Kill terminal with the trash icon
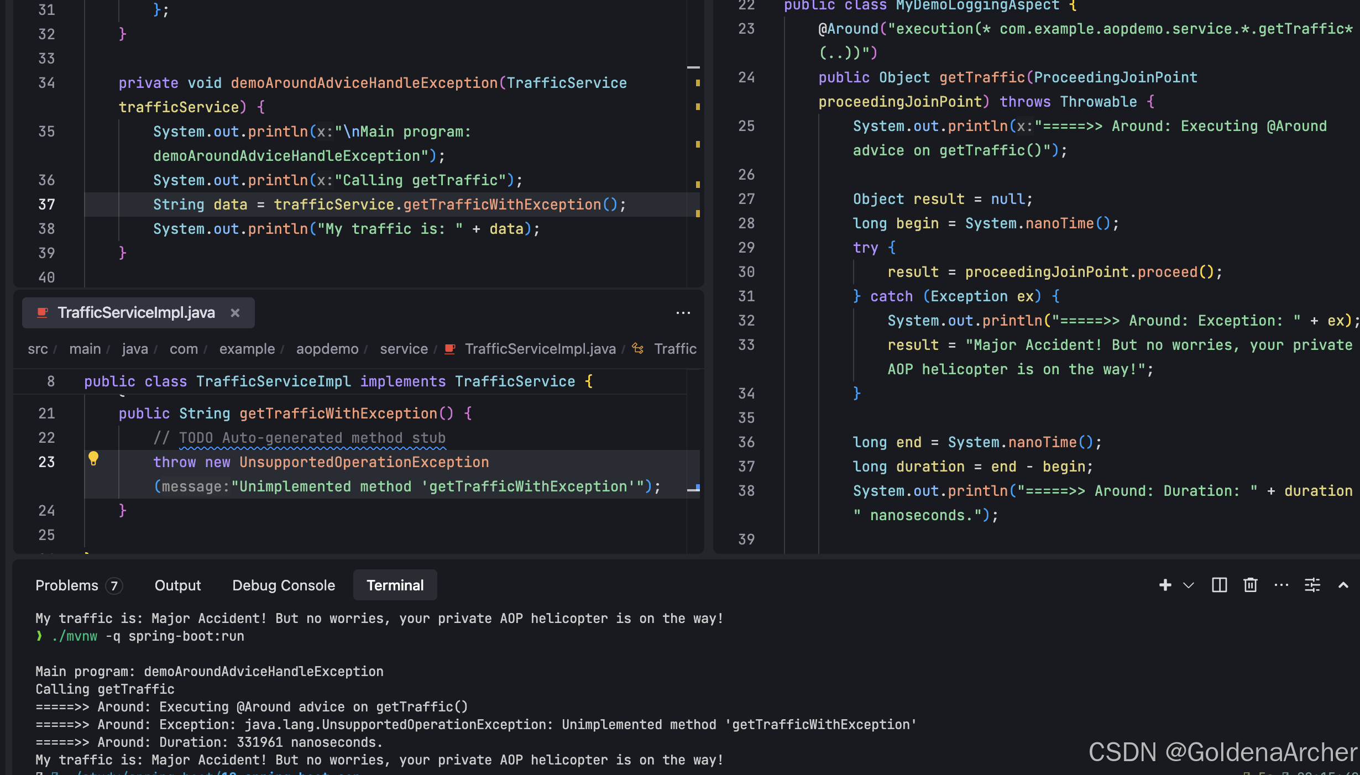This screenshot has width=1360, height=775. [1251, 585]
